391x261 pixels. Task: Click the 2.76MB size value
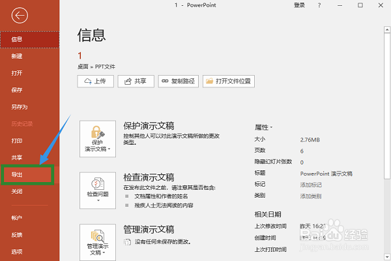point(310,140)
